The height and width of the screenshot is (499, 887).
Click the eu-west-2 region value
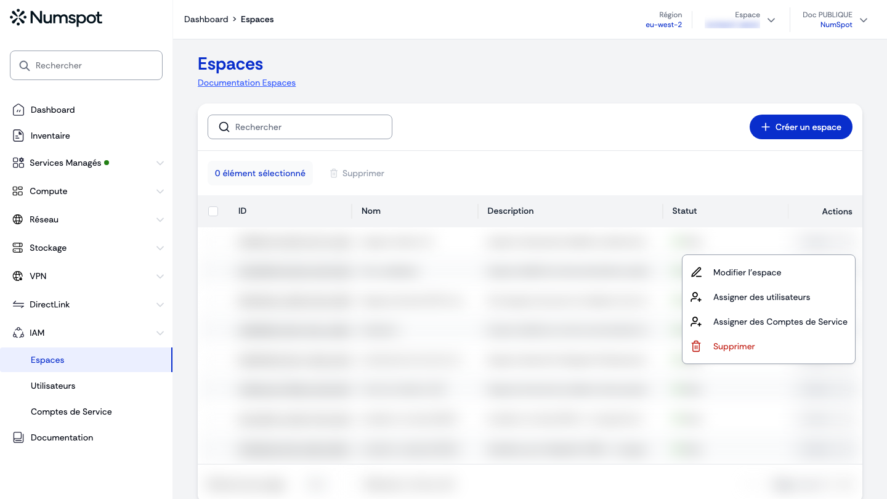[663, 25]
